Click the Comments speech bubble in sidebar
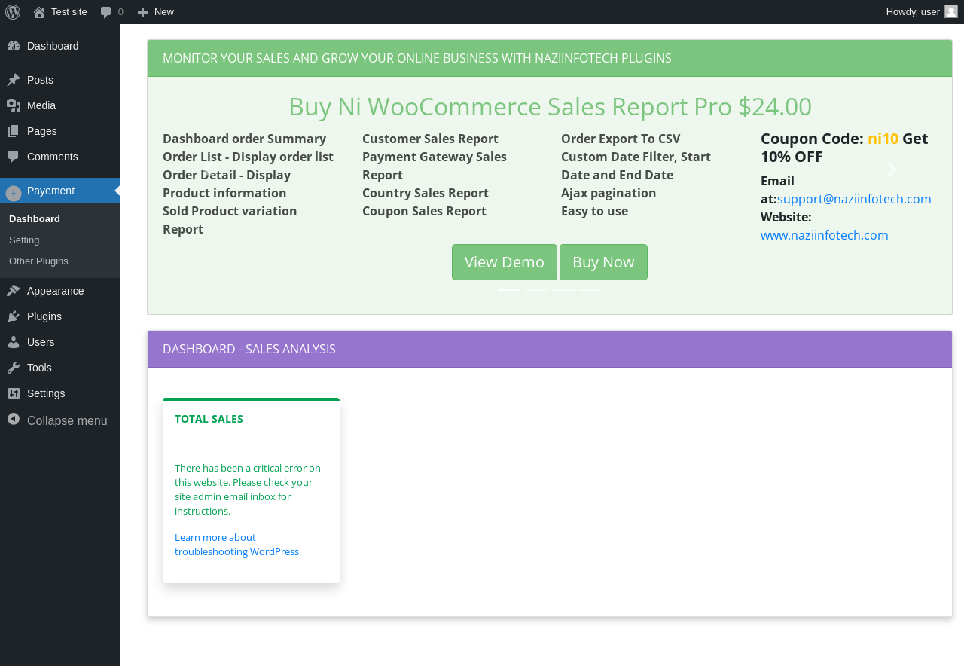 (14, 157)
